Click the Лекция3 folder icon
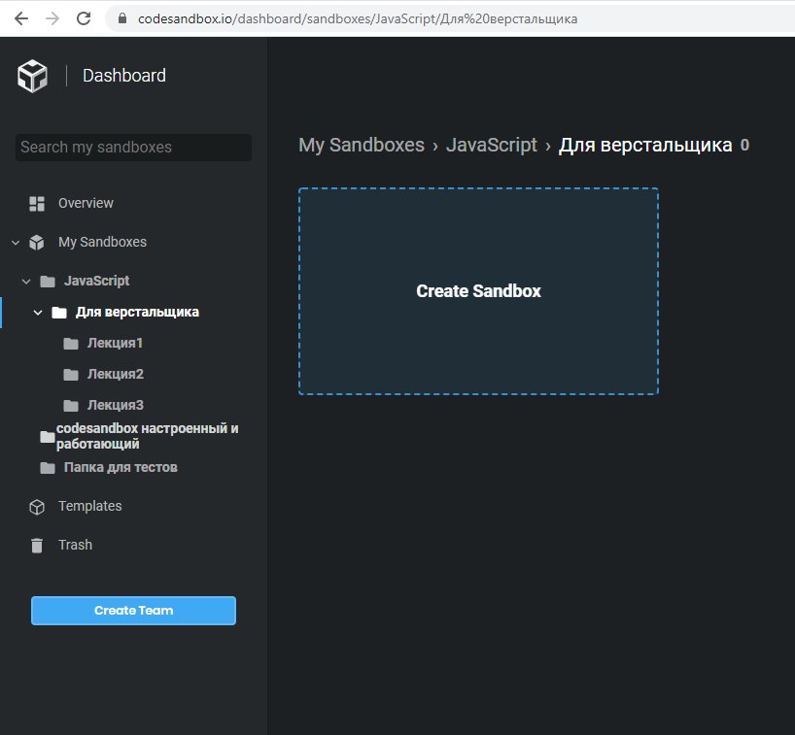Viewport: 795px width, 735px height. pyautogui.click(x=71, y=406)
